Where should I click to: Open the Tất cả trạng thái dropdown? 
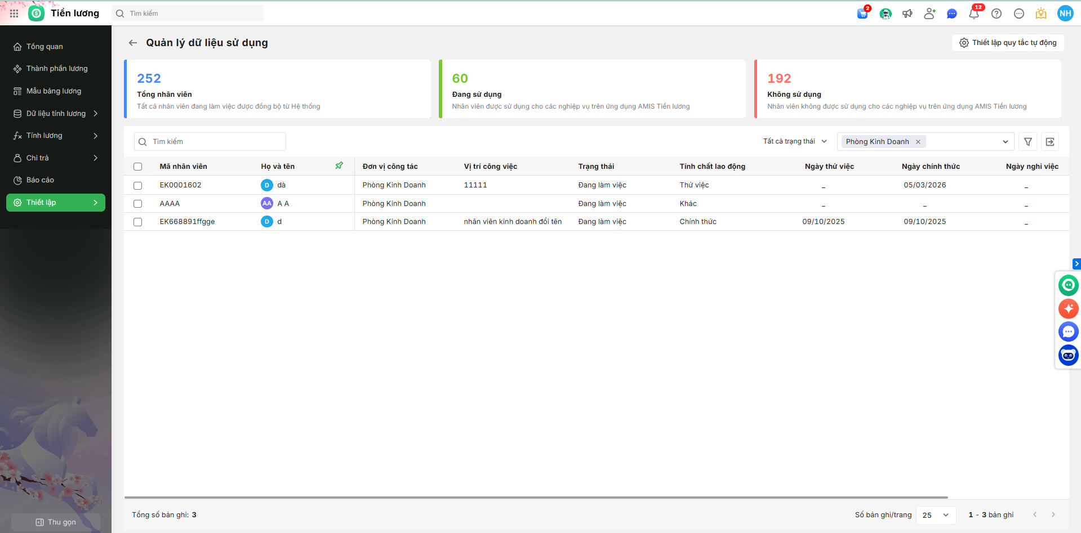(795, 141)
